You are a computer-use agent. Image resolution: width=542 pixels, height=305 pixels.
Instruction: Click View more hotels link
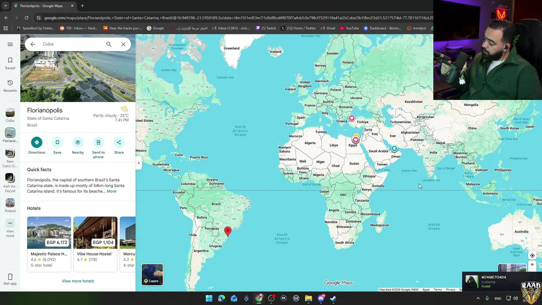pyautogui.click(x=78, y=281)
